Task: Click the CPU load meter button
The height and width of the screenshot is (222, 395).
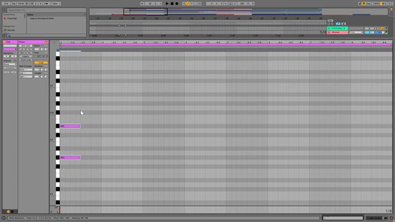Action: coord(385,4)
